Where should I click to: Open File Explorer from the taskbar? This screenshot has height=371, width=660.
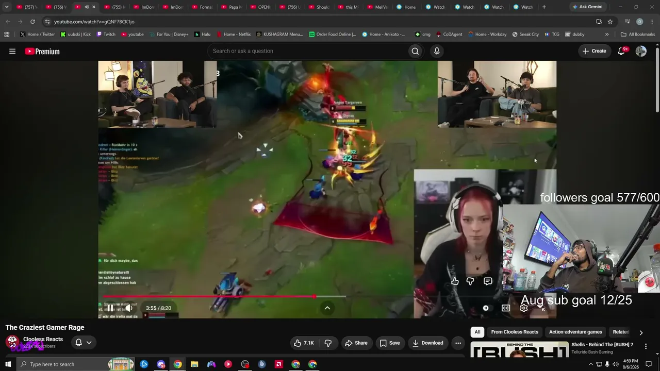tap(194, 364)
